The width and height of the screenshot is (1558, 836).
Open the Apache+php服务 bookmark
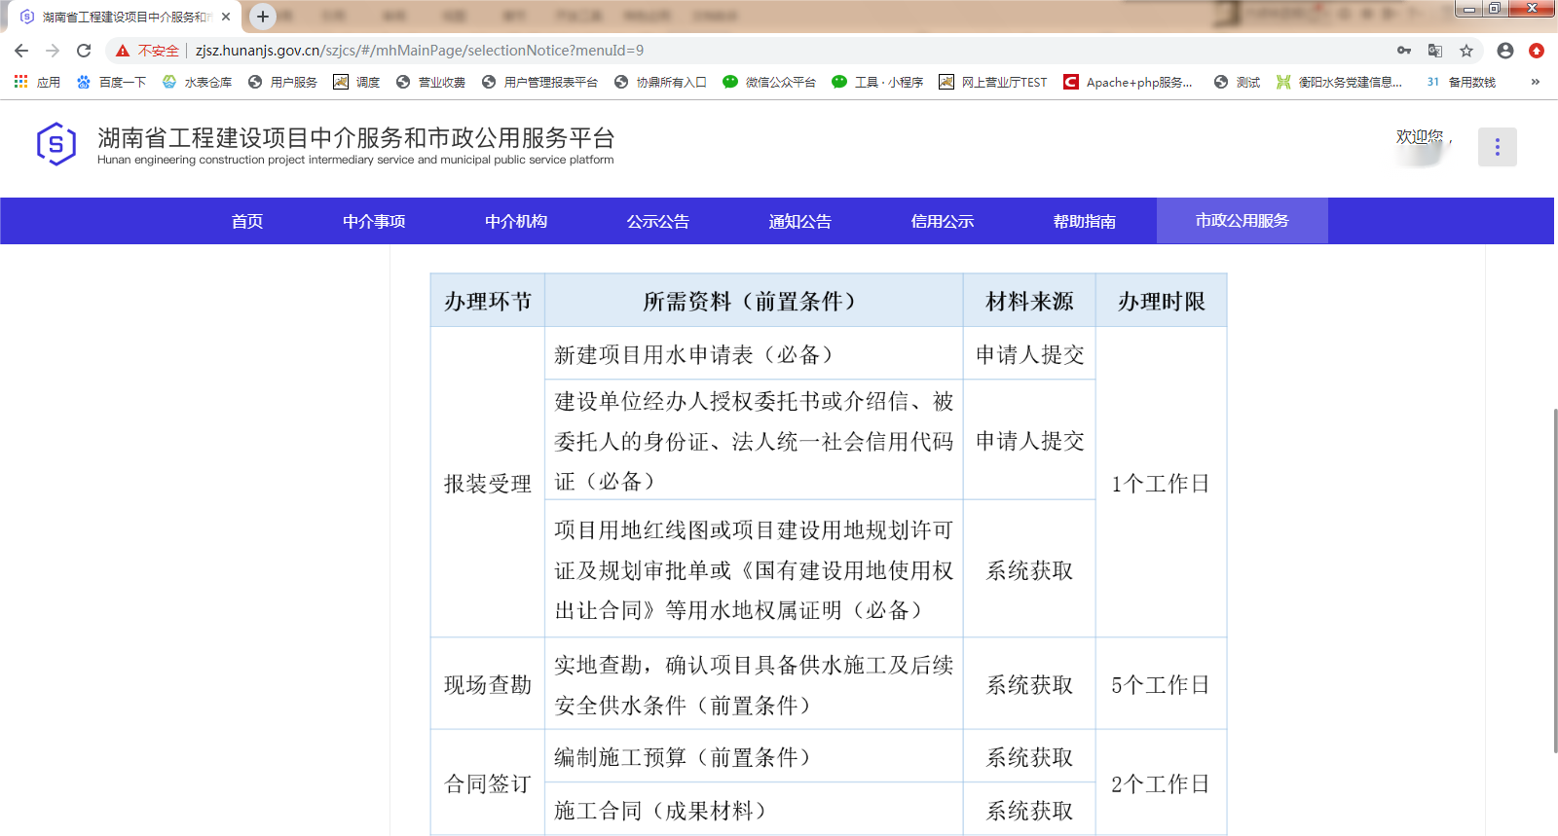[x=1129, y=82]
